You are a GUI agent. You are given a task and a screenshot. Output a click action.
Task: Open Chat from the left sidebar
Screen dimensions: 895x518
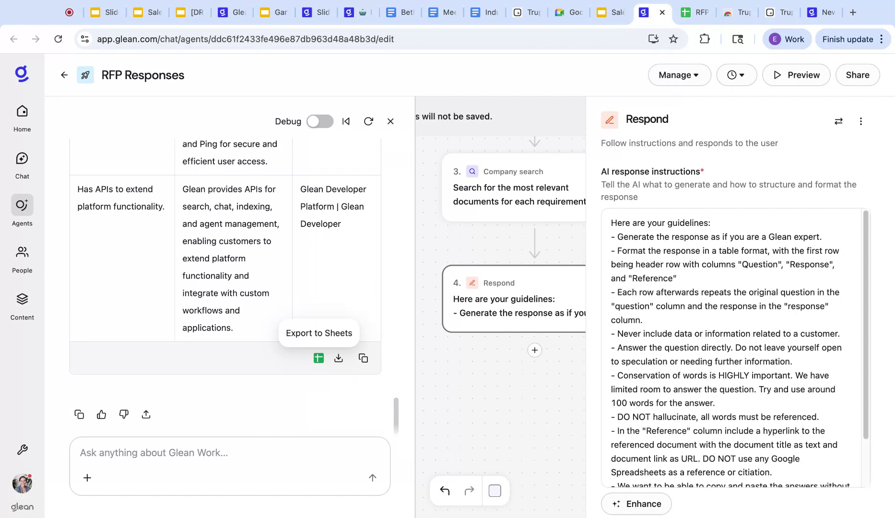(x=22, y=163)
